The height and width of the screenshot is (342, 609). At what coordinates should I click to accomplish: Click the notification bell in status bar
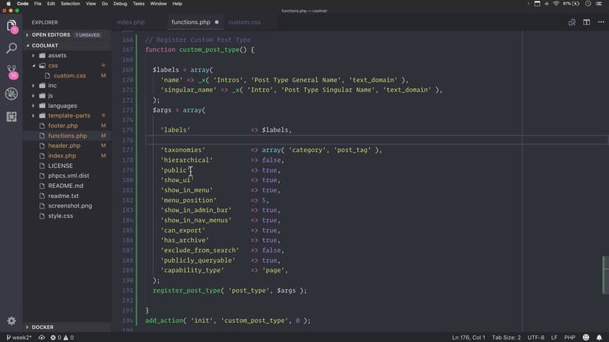pos(600,338)
